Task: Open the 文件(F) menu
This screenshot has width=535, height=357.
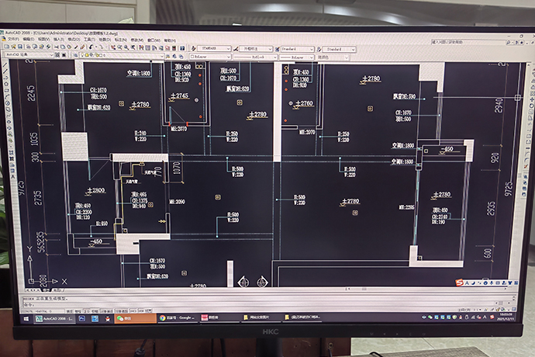Action: [13, 40]
